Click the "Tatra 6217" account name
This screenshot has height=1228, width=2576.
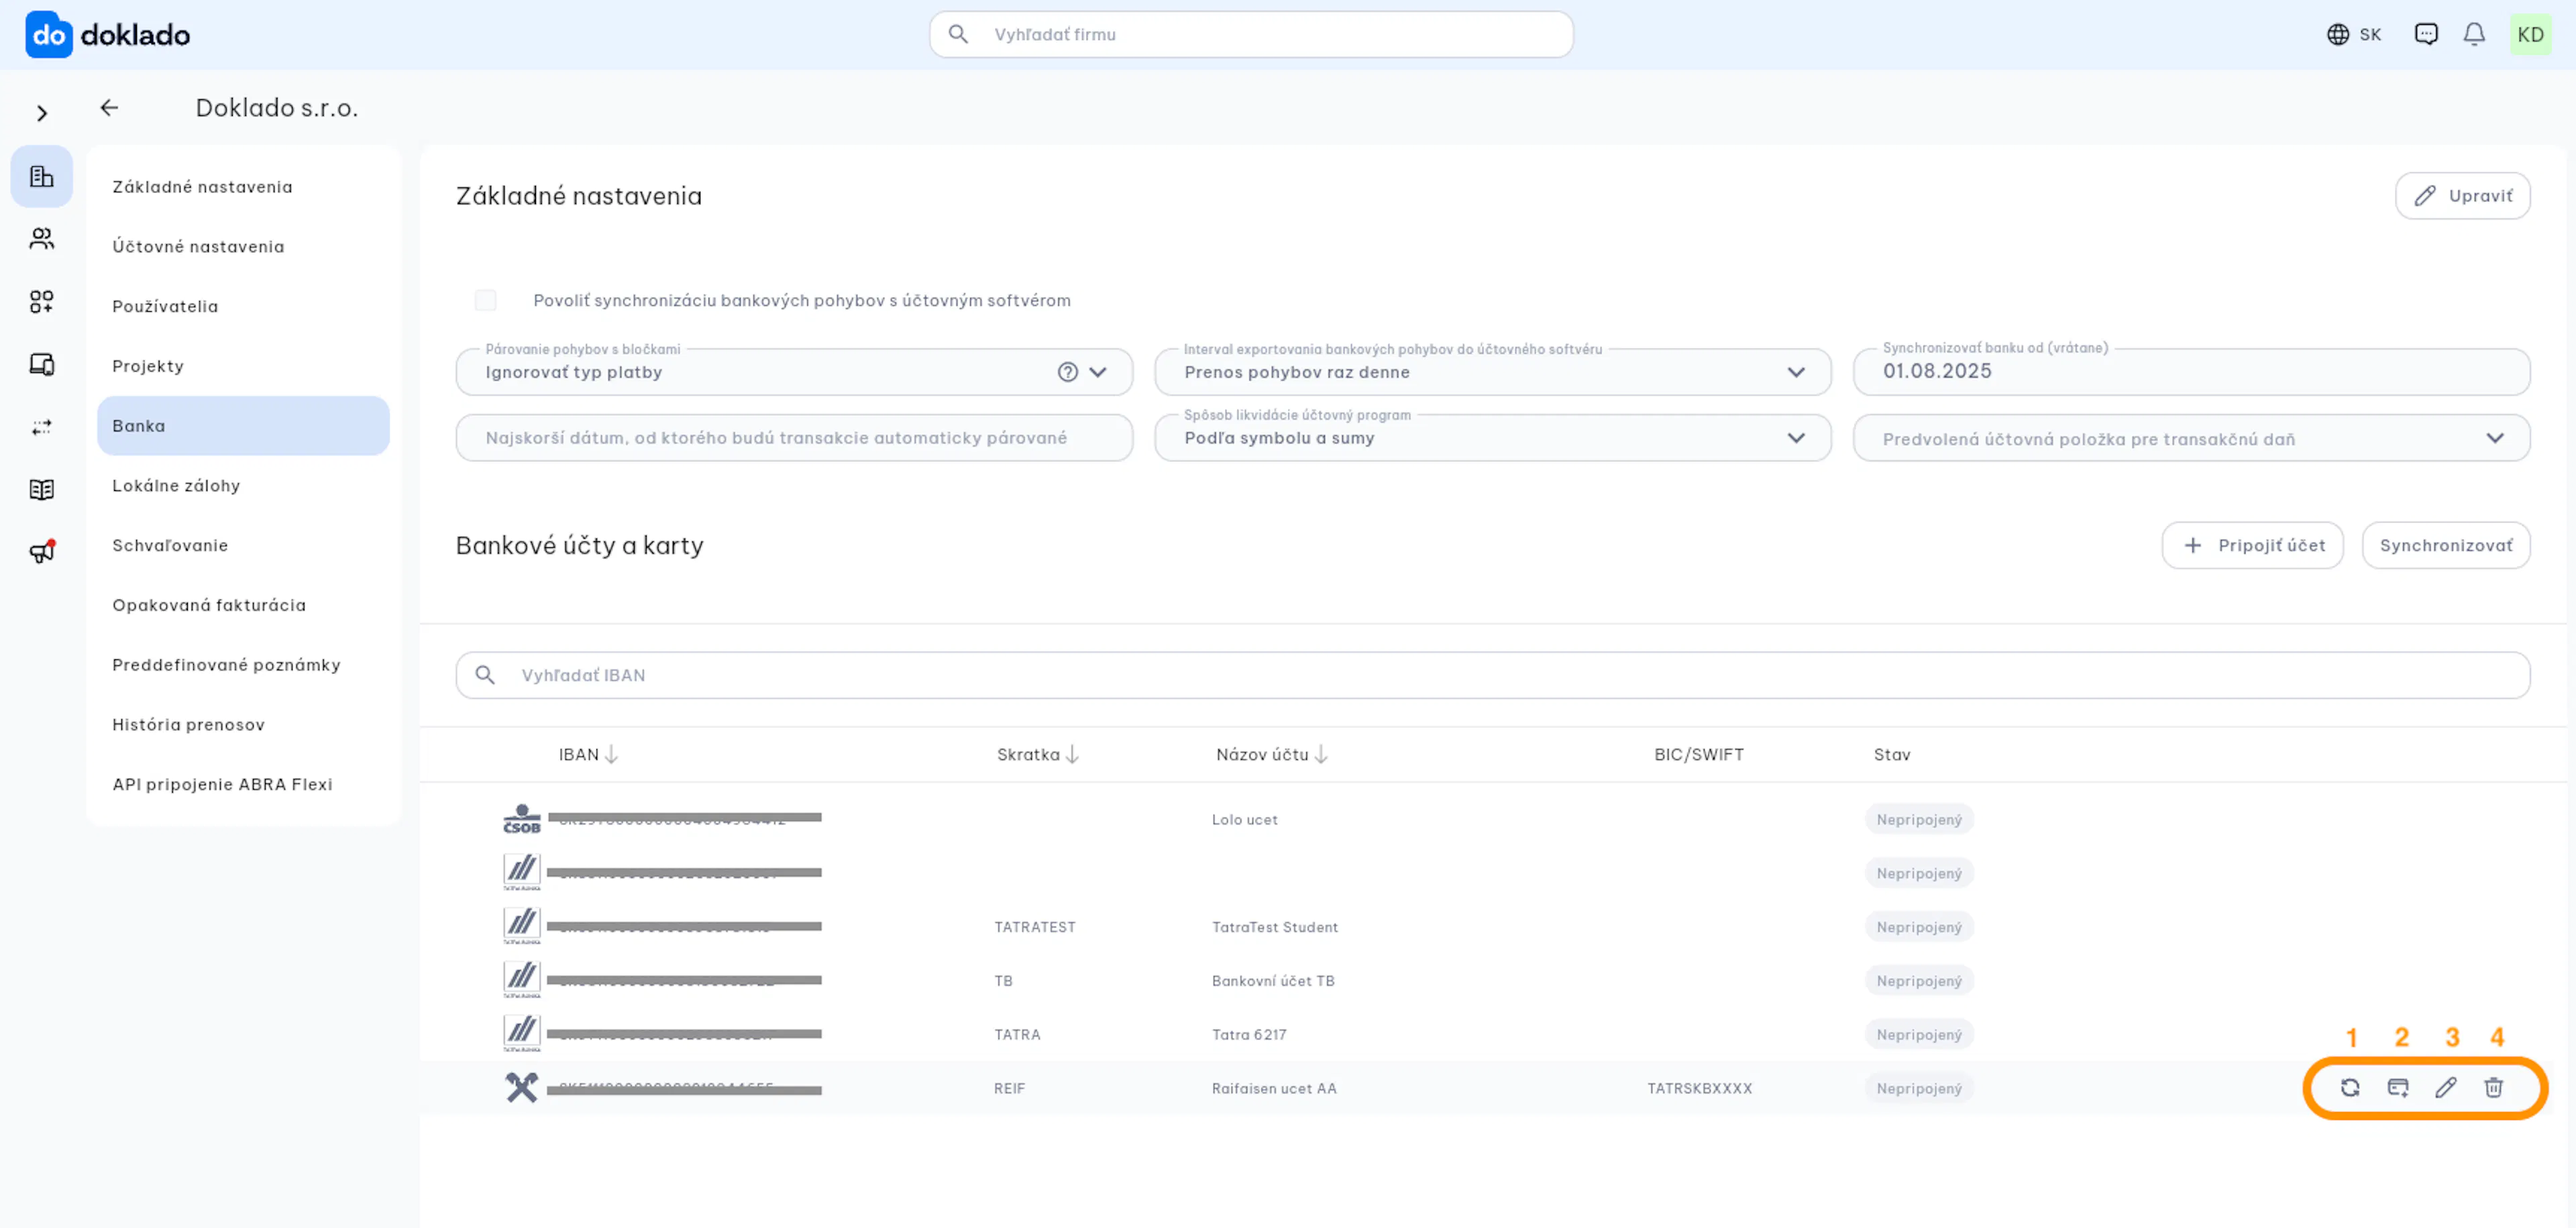click(1249, 1036)
